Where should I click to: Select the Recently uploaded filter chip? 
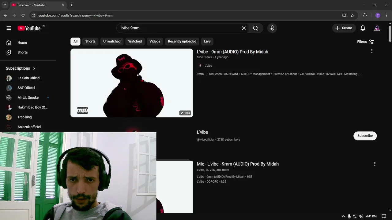[x=182, y=41]
